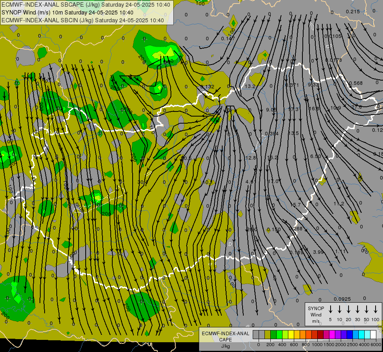Click the wind legend arrow for 20 m/s

click(349, 309)
